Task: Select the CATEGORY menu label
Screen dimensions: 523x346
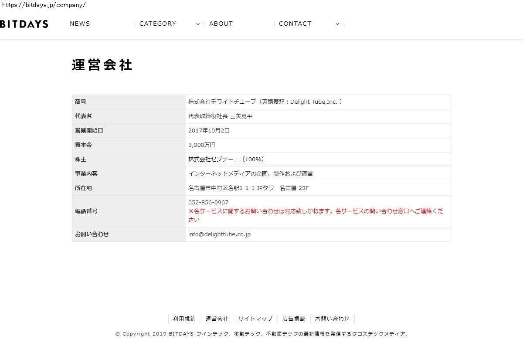Action: [158, 24]
